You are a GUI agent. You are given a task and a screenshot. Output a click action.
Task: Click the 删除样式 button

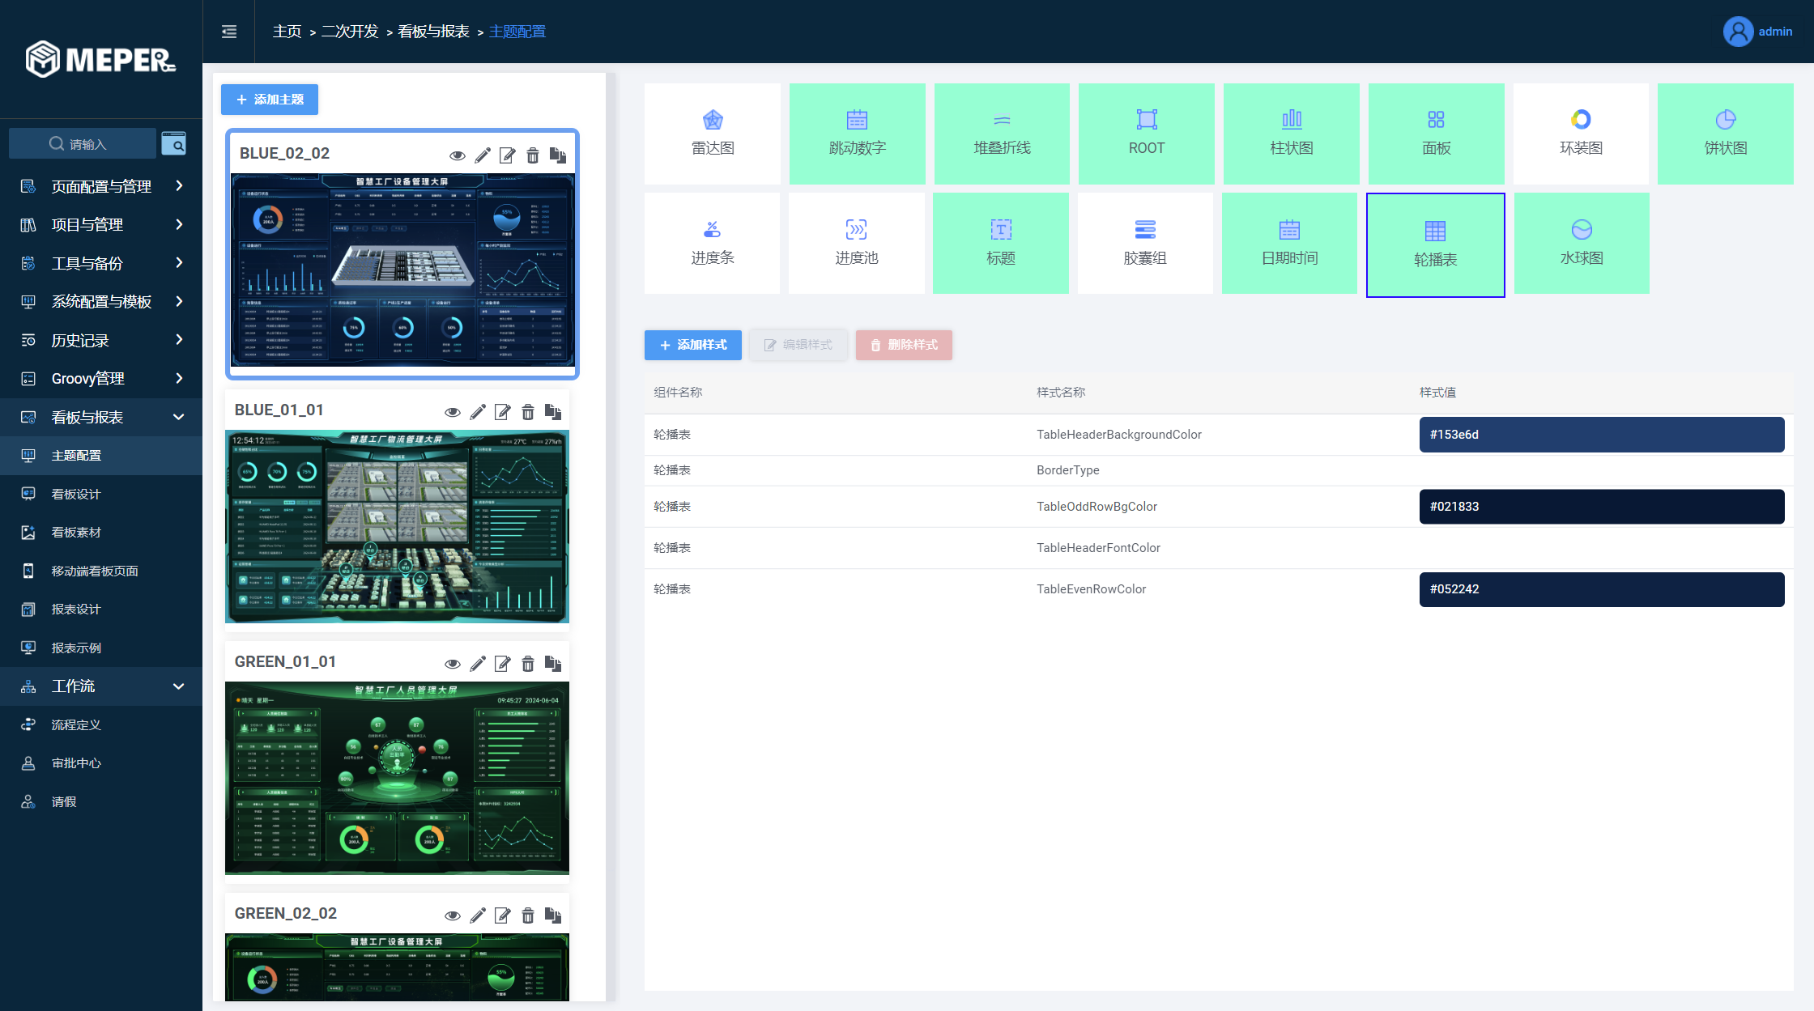click(x=904, y=345)
